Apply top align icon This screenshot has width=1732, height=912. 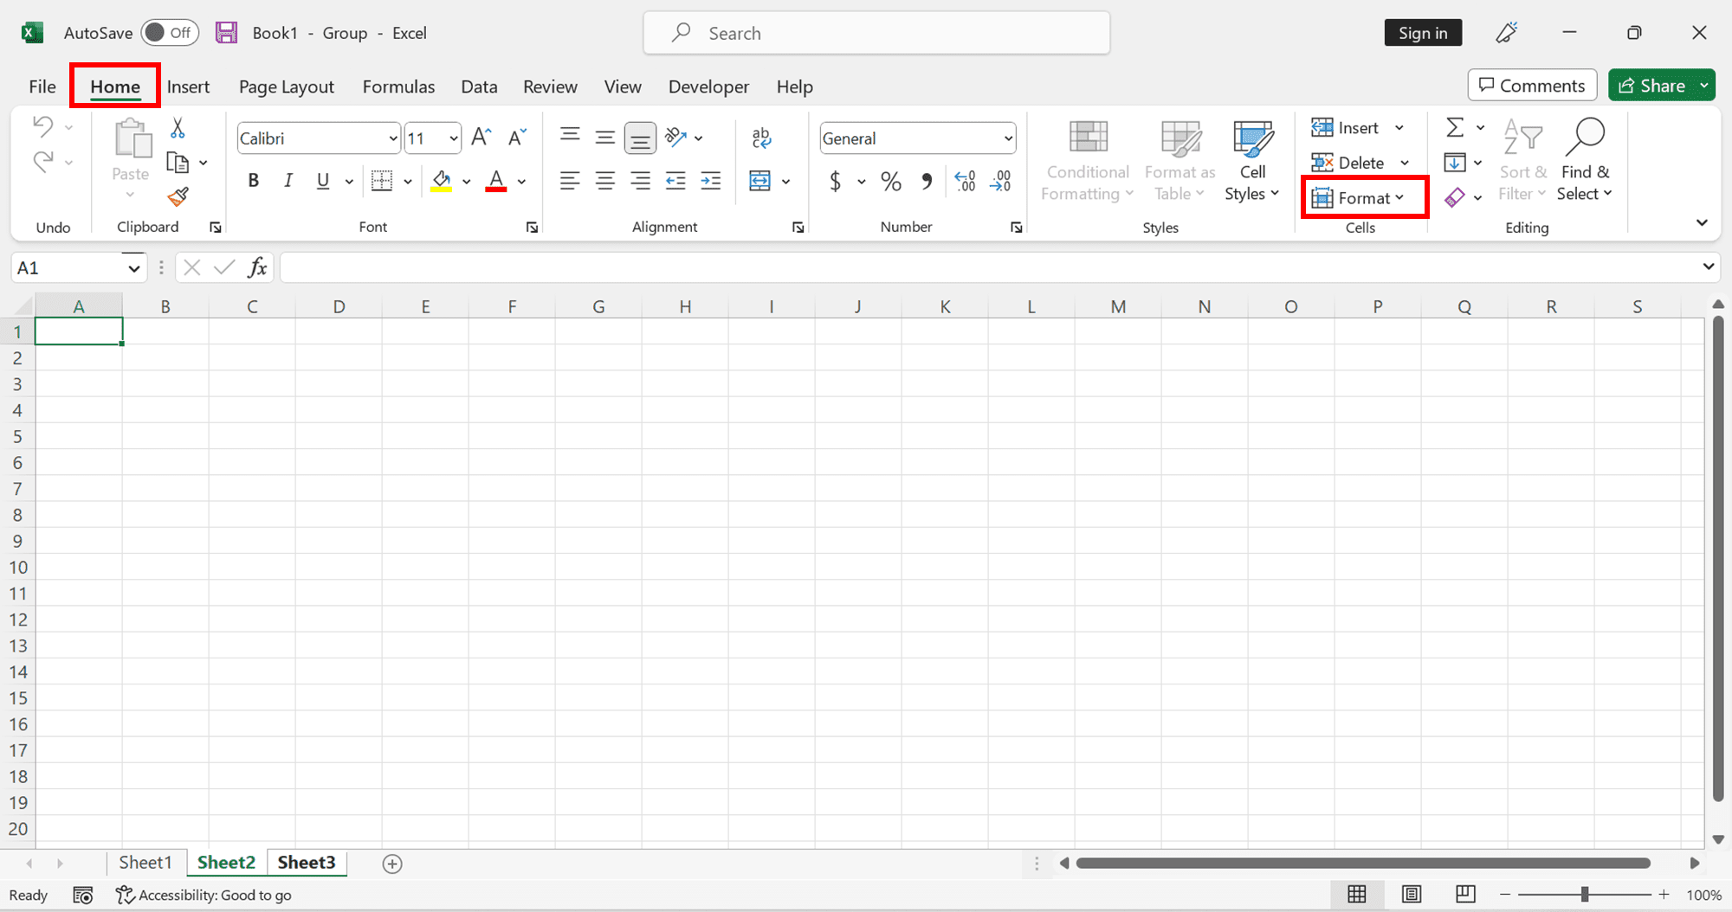[x=570, y=137]
